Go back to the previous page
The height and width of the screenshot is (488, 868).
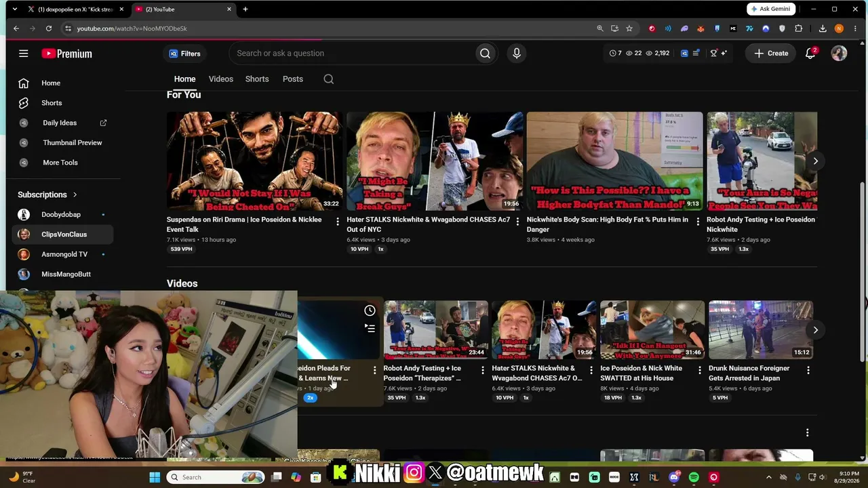click(x=16, y=28)
